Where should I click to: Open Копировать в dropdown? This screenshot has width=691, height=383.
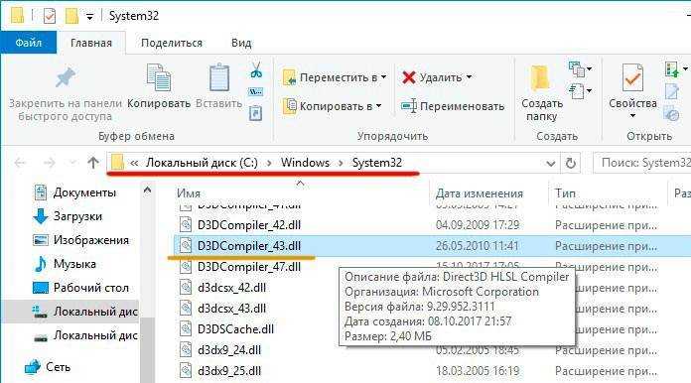333,106
